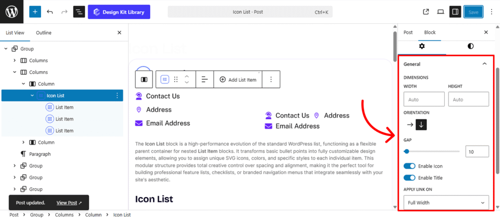The width and height of the screenshot is (500, 219).
Task: Select vertical orientation down arrow
Action: 421,125
